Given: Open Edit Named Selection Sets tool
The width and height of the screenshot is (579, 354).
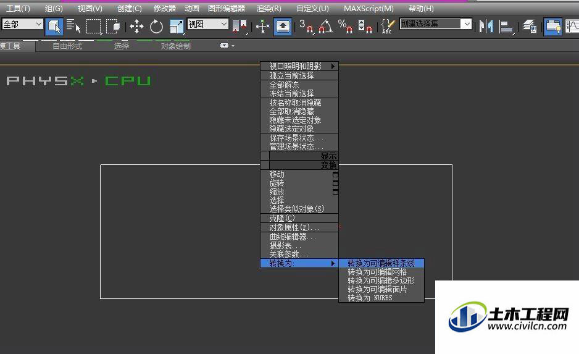Looking at the screenshot, I should [388, 26].
